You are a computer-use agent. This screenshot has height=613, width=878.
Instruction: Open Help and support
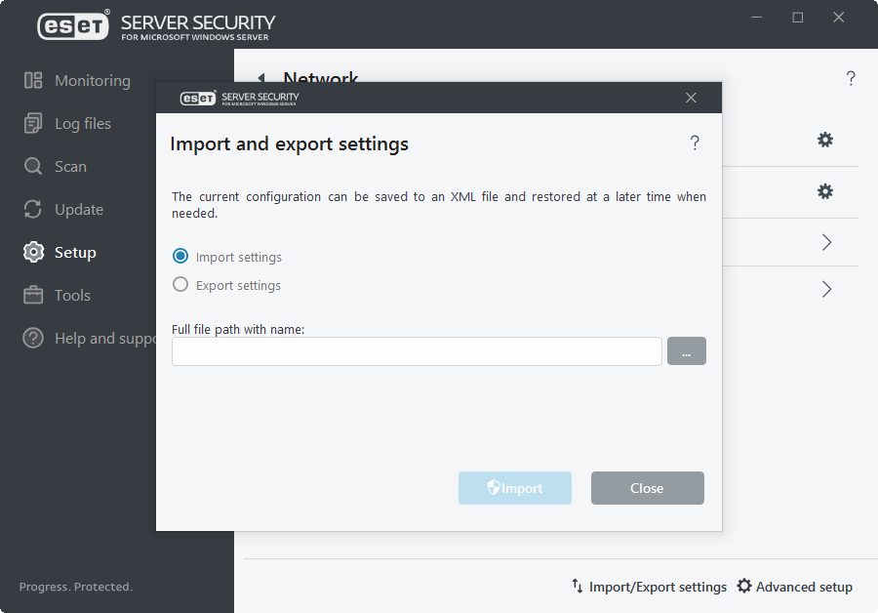tap(107, 338)
